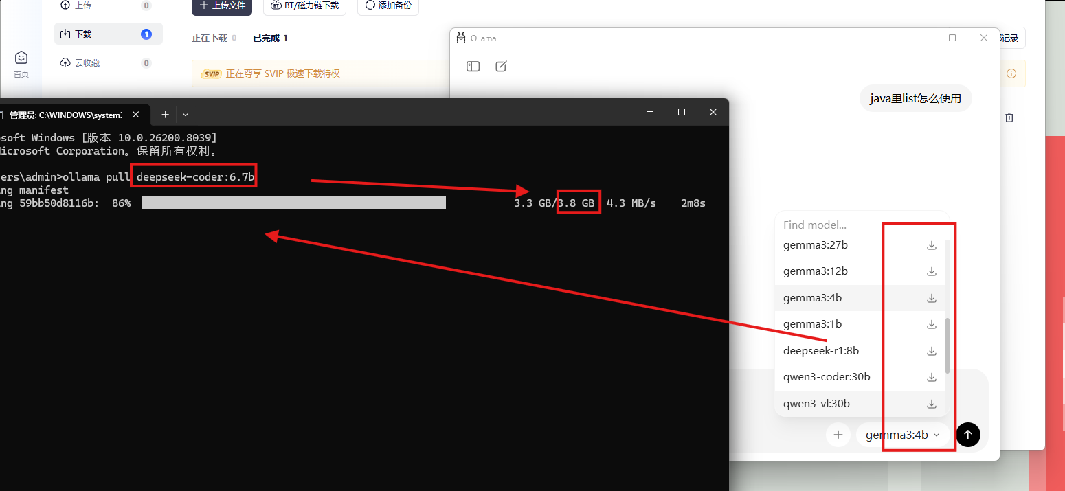Open the 上传 item in the sidebar
Image resolution: width=1065 pixels, height=491 pixels.
[x=109, y=5]
